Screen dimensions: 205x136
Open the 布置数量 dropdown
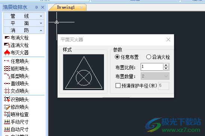tap(155, 76)
